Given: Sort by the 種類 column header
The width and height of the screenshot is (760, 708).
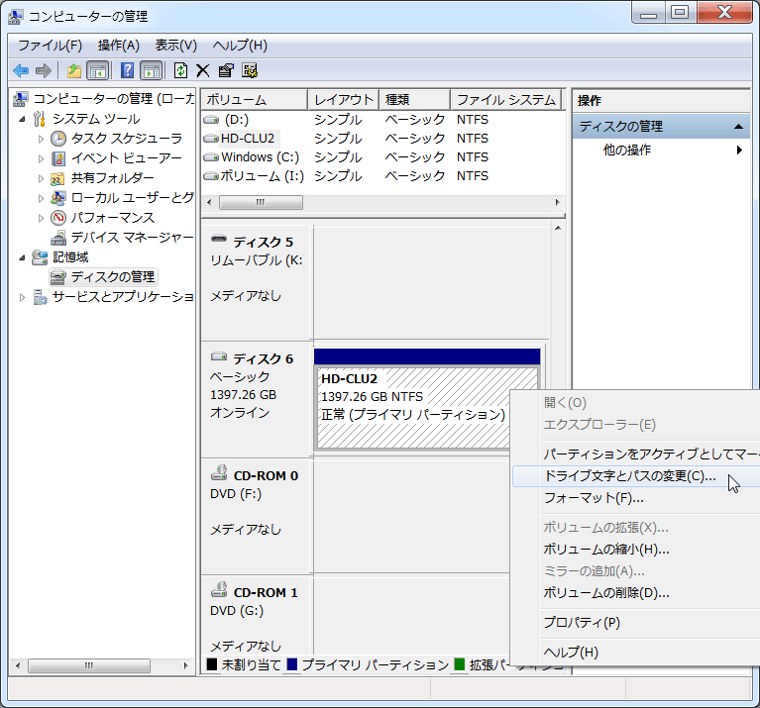Looking at the screenshot, I should point(414,100).
